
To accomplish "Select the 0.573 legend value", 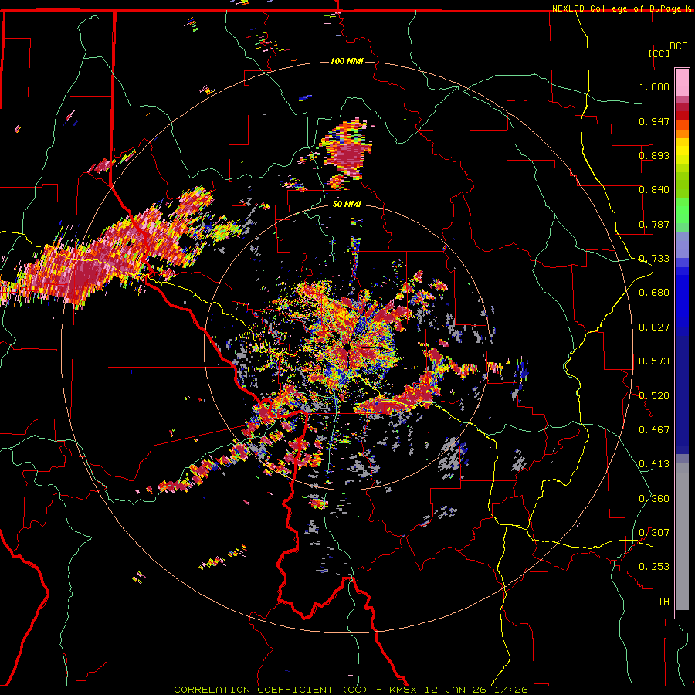I will point(654,361).
